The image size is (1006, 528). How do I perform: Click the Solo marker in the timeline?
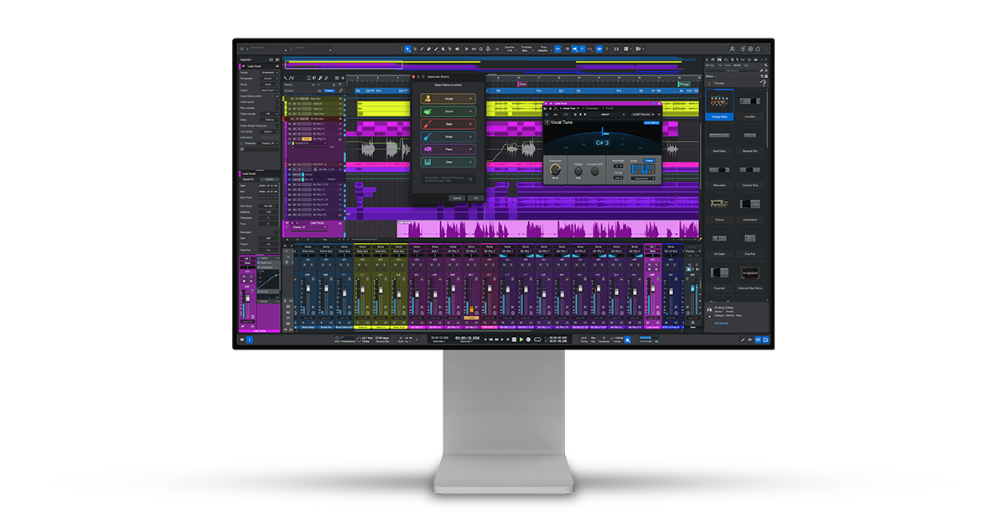click(x=523, y=84)
